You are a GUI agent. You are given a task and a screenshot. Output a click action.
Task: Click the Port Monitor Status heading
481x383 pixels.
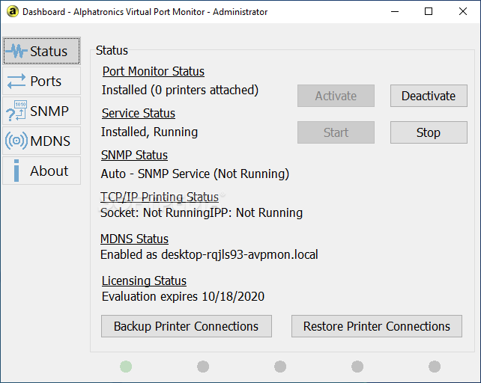[x=154, y=71]
